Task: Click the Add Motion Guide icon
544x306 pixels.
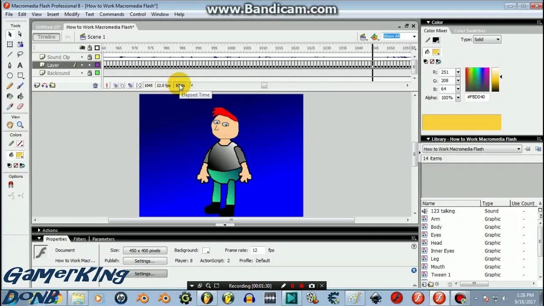Action: [44, 85]
